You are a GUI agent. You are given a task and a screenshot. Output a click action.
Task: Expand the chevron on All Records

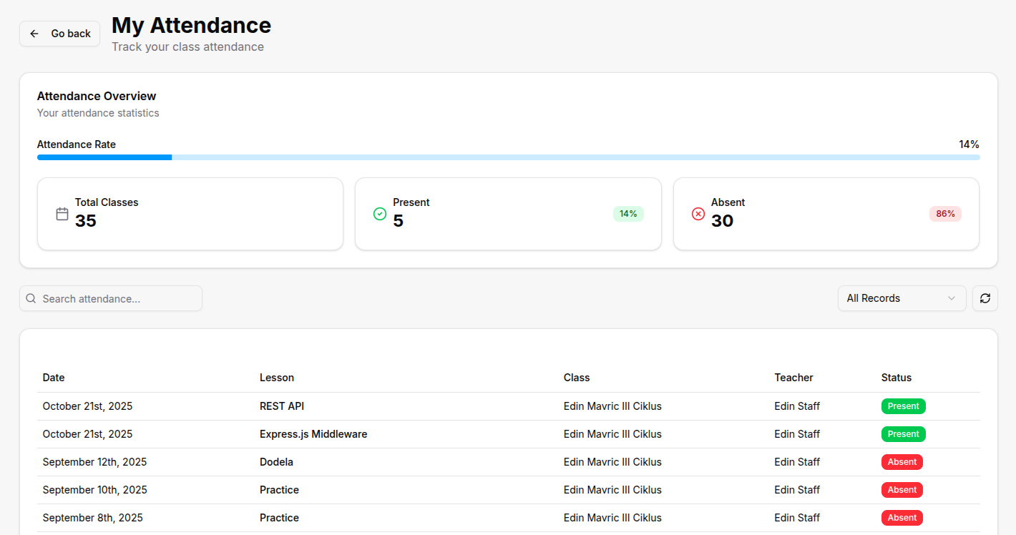[x=951, y=298]
